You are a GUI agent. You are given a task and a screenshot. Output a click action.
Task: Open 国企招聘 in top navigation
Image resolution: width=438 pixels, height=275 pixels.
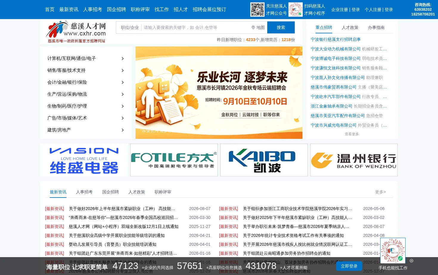tap(117, 10)
